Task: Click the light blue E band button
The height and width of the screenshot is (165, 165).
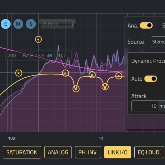Action: [6, 24]
